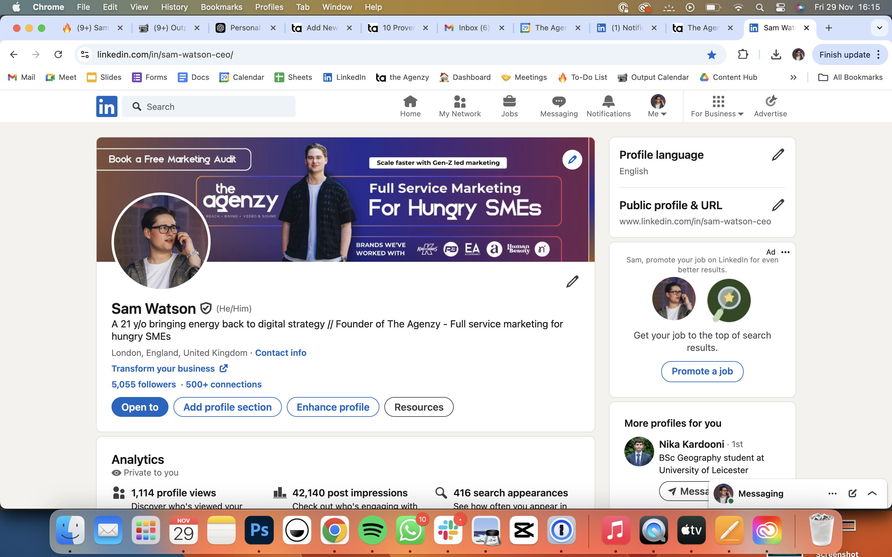Open the All Bookmarks folder
Viewport: 892px width, 557px height.
pos(850,77)
